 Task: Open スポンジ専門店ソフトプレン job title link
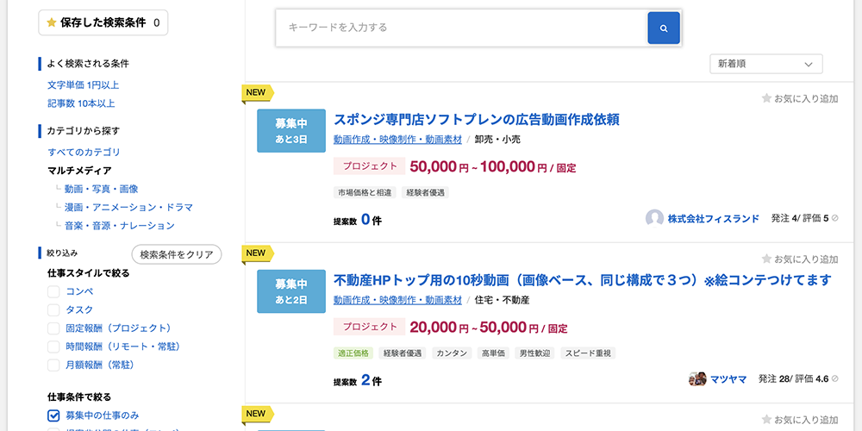click(477, 119)
